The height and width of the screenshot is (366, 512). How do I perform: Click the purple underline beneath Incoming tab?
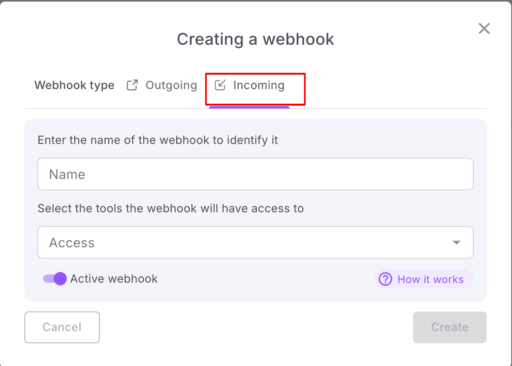[x=249, y=108]
